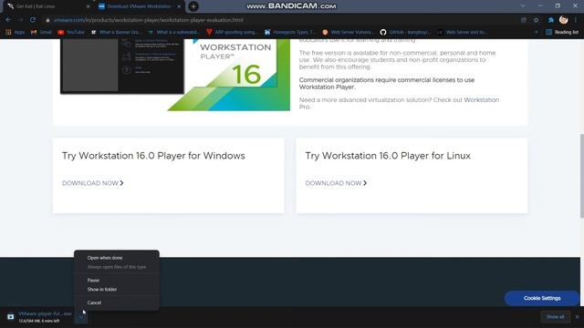The height and width of the screenshot is (328, 584).
Task: Click the download file type icon
Action: pyautogui.click(x=10, y=317)
